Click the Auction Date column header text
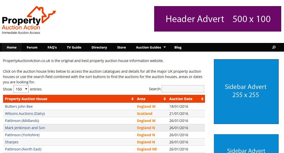284x153 pixels. 181,99
